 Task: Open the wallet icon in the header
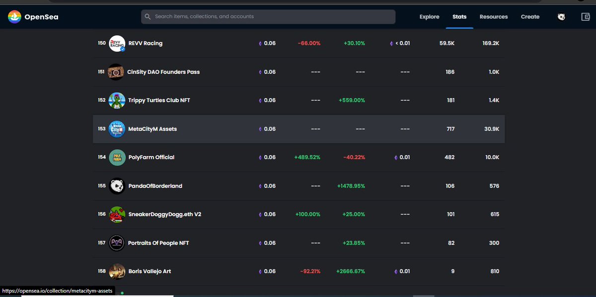coord(586,17)
